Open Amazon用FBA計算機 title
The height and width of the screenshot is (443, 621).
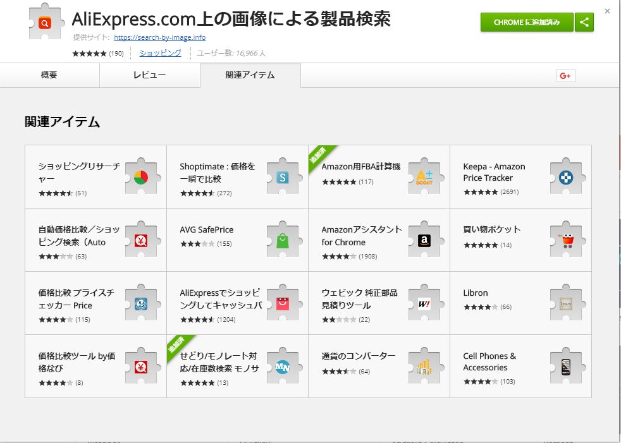click(361, 167)
